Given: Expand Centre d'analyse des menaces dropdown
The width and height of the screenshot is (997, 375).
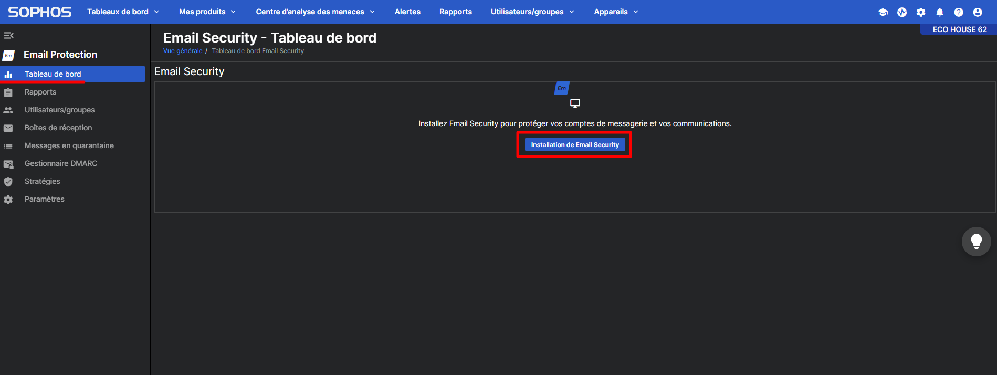Looking at the screenshot, I should [x=316, y=12].
